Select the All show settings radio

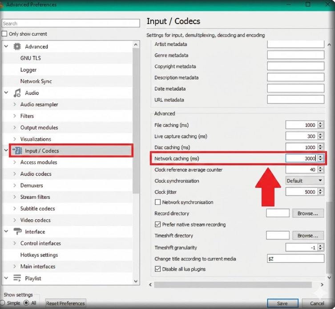click(26, 303)
